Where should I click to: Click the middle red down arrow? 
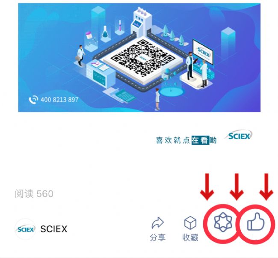(x=237, y=187)
